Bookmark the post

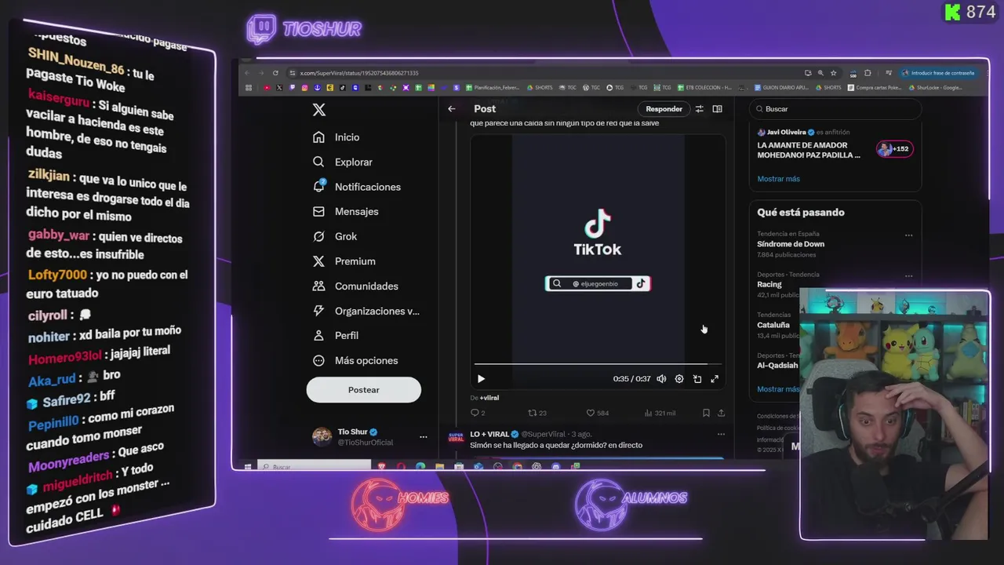point(706,413)
